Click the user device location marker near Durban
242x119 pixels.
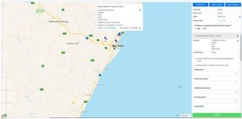pos(114,48)
